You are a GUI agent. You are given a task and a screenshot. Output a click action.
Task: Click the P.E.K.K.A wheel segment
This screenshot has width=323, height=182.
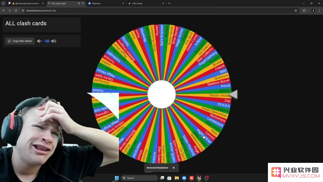[224, 105]
